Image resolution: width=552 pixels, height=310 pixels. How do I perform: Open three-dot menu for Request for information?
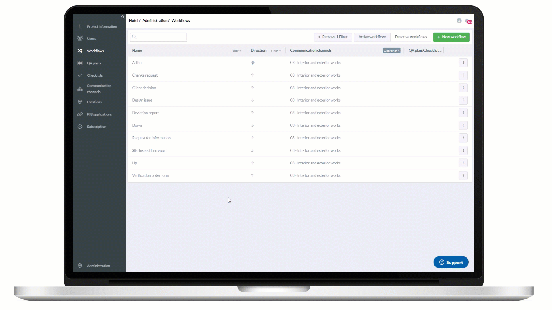coord(463,138)
